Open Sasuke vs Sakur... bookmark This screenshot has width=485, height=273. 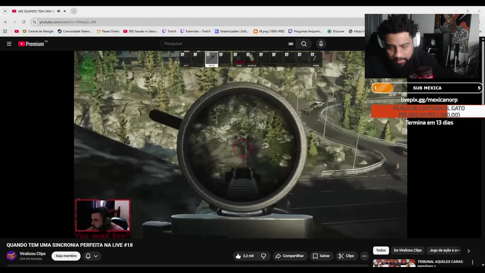click(141, 31)
